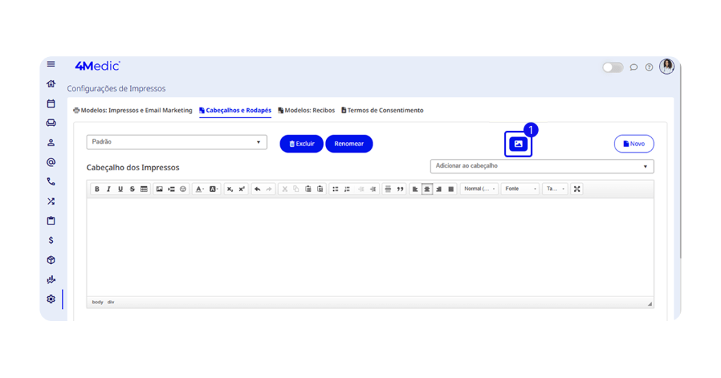Viewport: 721px width, 378px height.
Task: Open the Padrão template dropdown
Action: click(176, 142)
